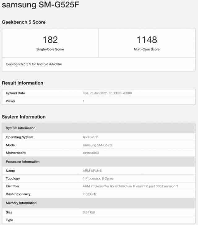Screen dimensions: 198x225
Task: Select the multi-core score 1148
Action: [x=147, y=40]
